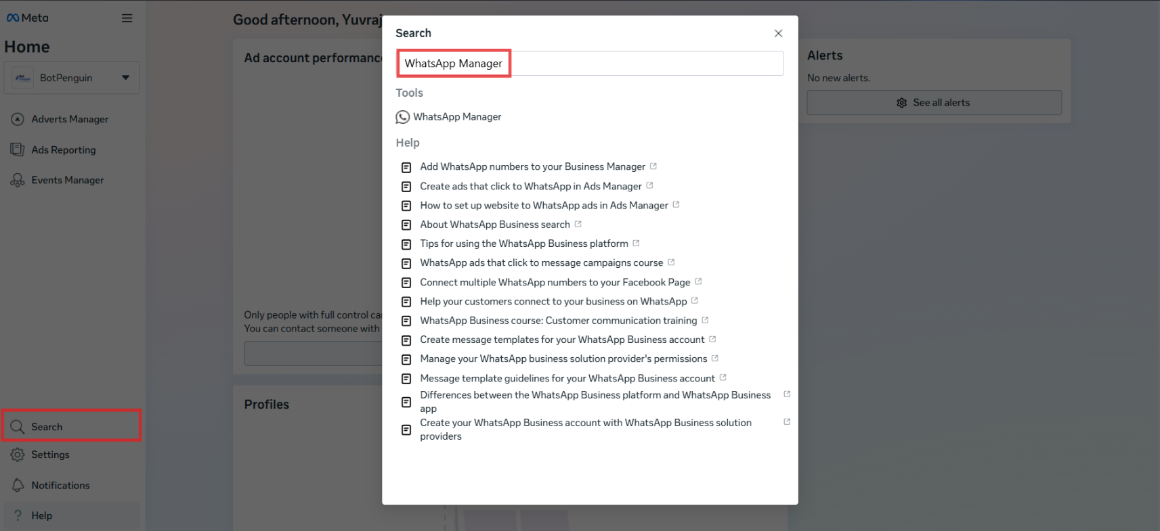Close the Search dialog
The width and height of the screenshot is (1160, 531).
tap(778, 33)
